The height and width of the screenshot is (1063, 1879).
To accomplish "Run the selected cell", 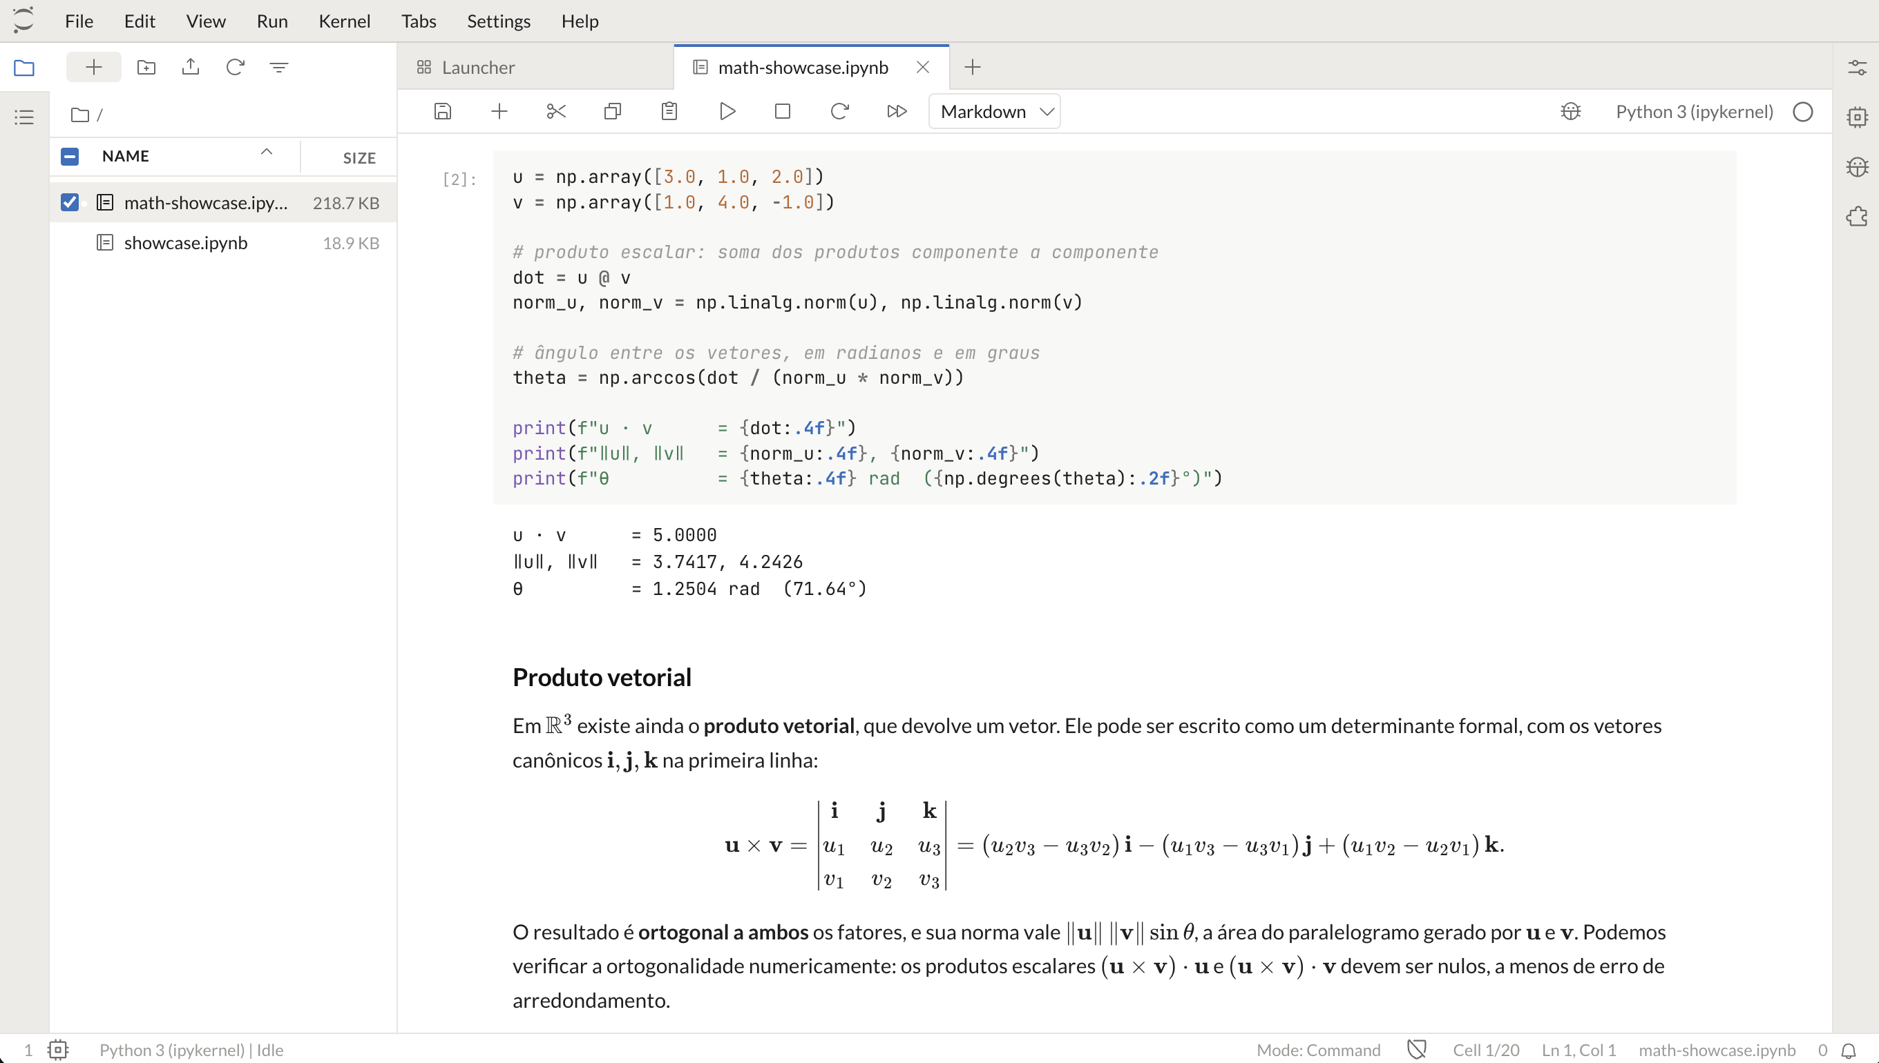I will point(727,111).
